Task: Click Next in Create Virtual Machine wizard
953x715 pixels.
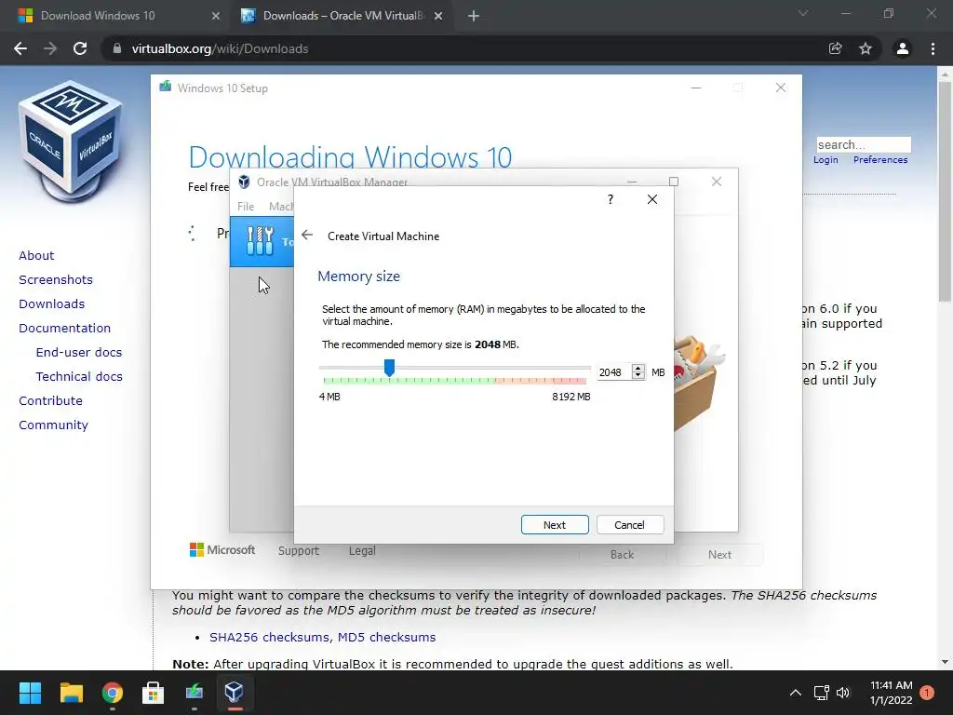Action: point(555,525)
